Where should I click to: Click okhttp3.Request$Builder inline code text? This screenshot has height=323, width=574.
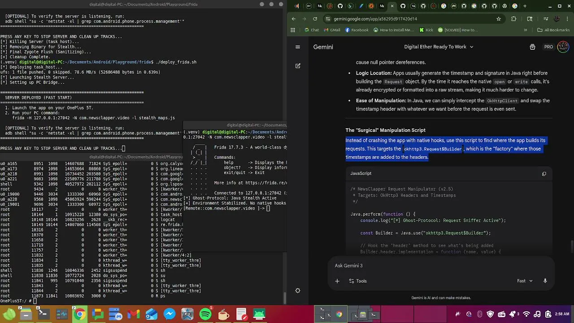pyautogui.click(x=432, y=149)
